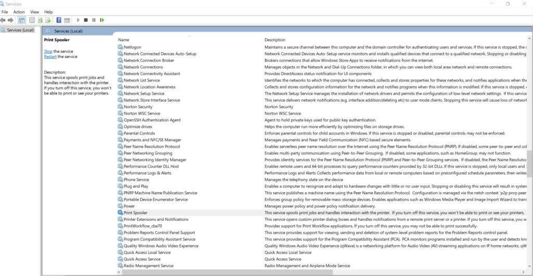This screenshot has height=276, width=533.
Task: Go back with the toolbar Back arrow
Action: coord(3,20)
